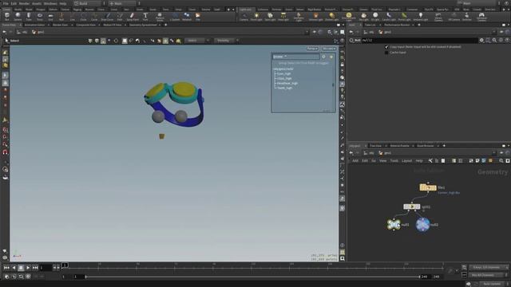
Task: Click the Auto Update button
Action: [492, 284]
